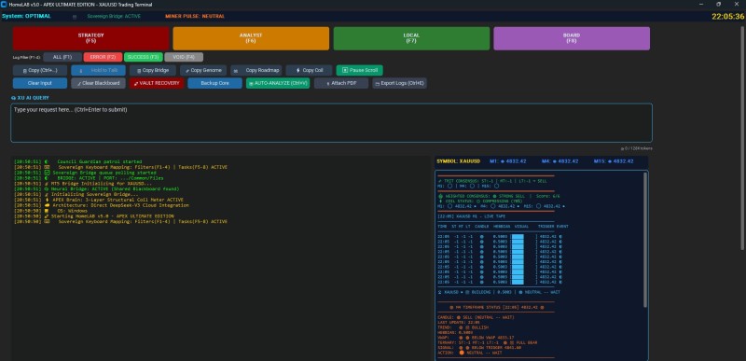Click log line 'APEX Brain: 3-Layer Structural Coil Meter ACTIVE'
This screenshot has width=746, height=361.
click(x=99, y=200)
